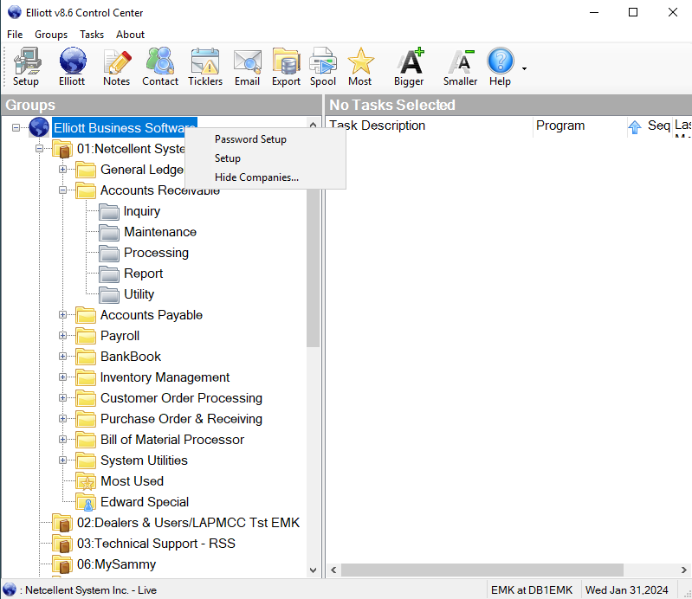
Task: Click the status bar globe icon
Action: click(10, 590)
